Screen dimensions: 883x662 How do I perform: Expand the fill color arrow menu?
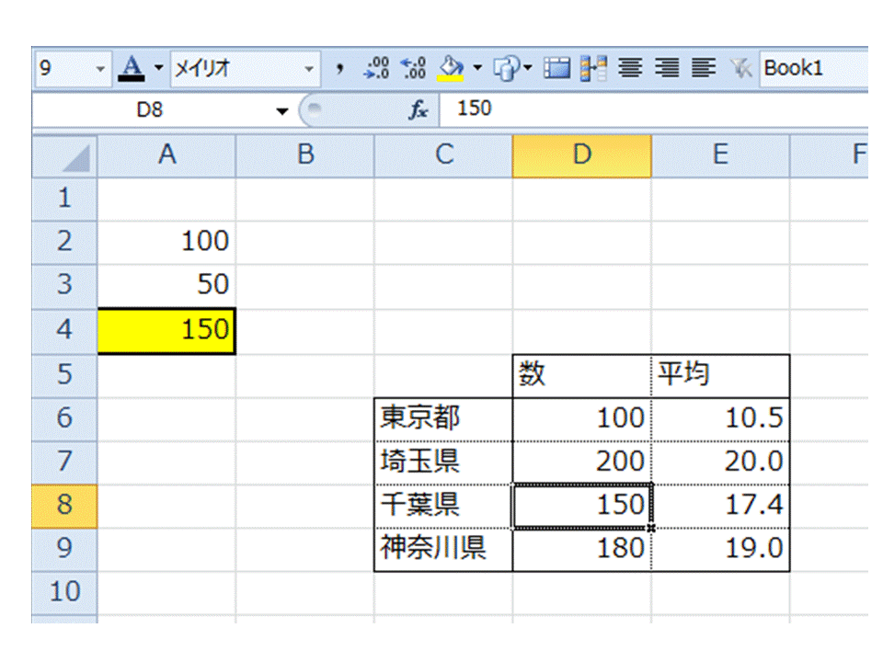pyautogui.click(x=477, y=68)
